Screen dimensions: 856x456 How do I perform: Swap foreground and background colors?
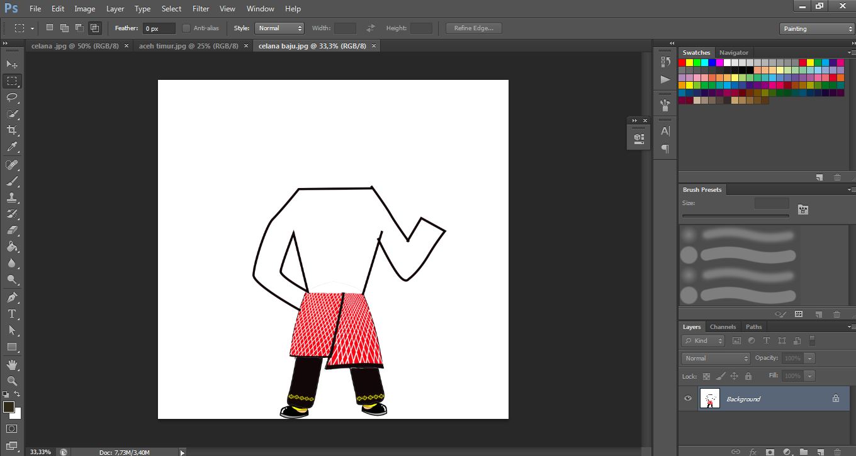18,394
